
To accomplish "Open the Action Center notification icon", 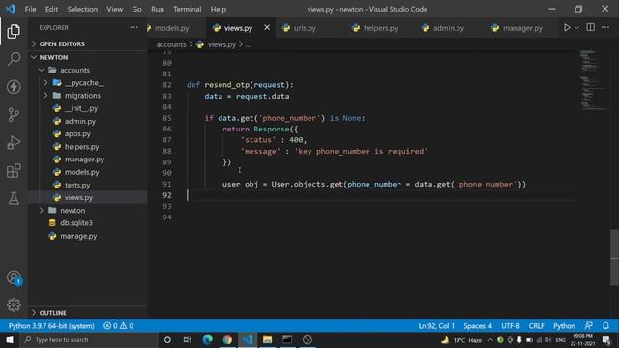I will pos(606,339).
